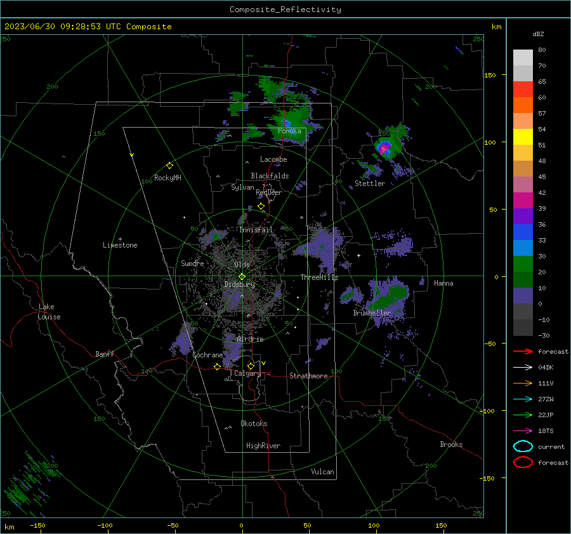Click the Strathmore city label
Screen dimensions: 571x534
[x=308, y=376]
